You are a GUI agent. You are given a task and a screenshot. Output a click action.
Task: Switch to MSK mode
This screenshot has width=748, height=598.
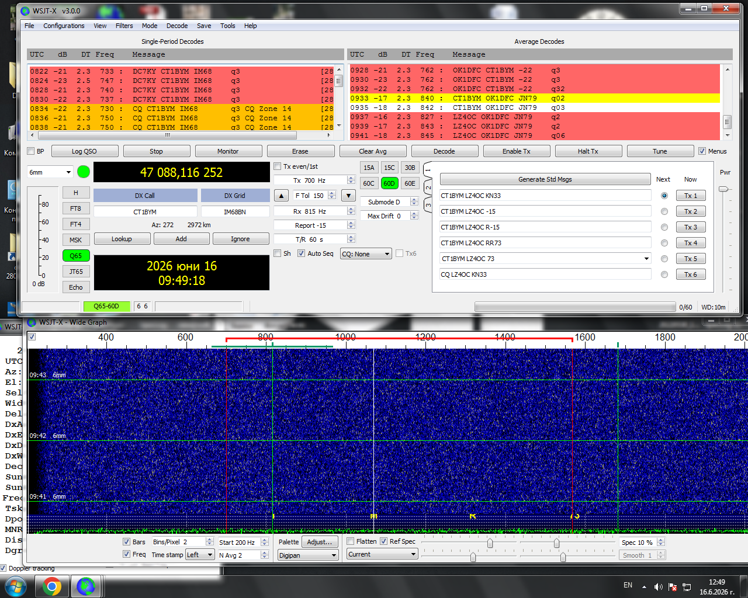point(76,240)
